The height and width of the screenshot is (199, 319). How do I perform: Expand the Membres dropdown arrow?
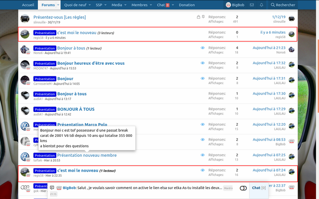coord(151,5)
